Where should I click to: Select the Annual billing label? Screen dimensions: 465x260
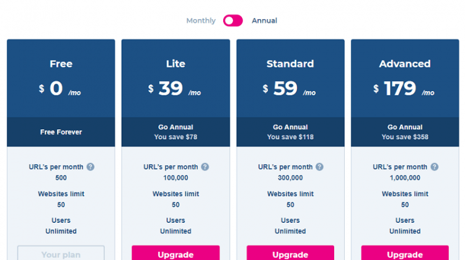pyautogui.click(x=265, y=20)
